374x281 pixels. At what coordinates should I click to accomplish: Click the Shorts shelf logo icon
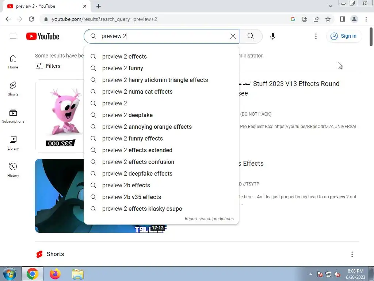point(39,254)
